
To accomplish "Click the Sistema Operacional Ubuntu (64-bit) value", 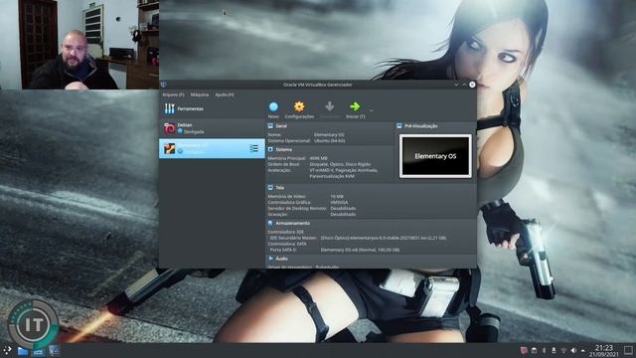I will coord(329,141).
